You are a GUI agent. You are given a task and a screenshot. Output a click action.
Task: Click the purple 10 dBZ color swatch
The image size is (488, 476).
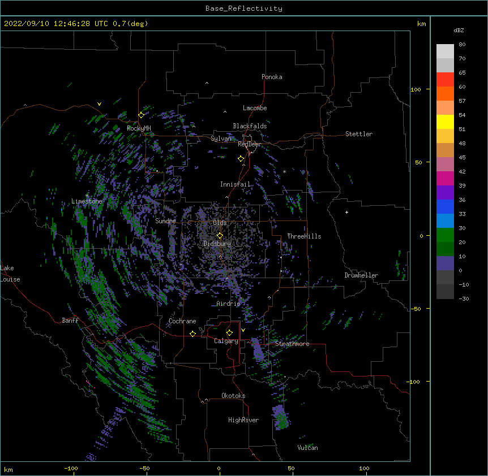tap(445, 263)
